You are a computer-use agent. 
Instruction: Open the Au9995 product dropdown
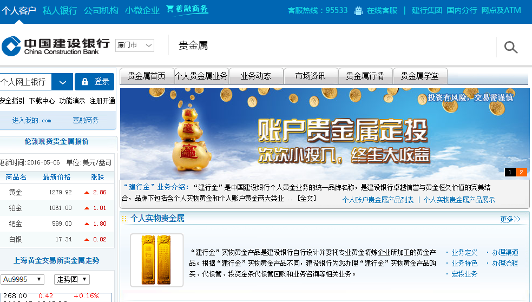point(22,279)
